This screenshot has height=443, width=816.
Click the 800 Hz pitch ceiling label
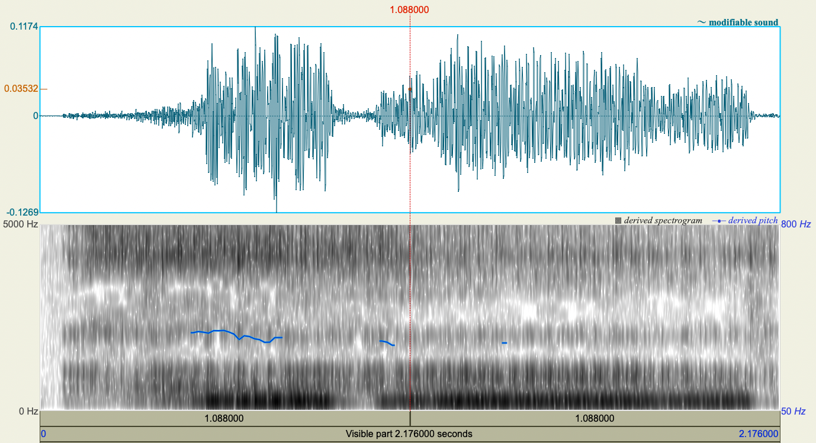point(795,224)
